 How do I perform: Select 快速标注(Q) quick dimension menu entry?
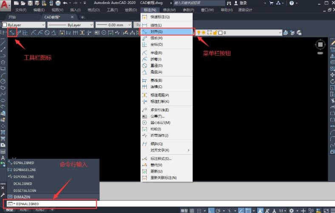pyautogui.click(x=159, y=17)
